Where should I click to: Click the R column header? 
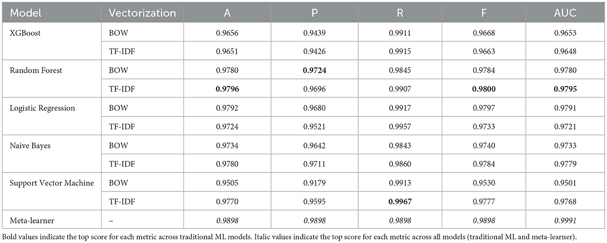click(400, 13)
